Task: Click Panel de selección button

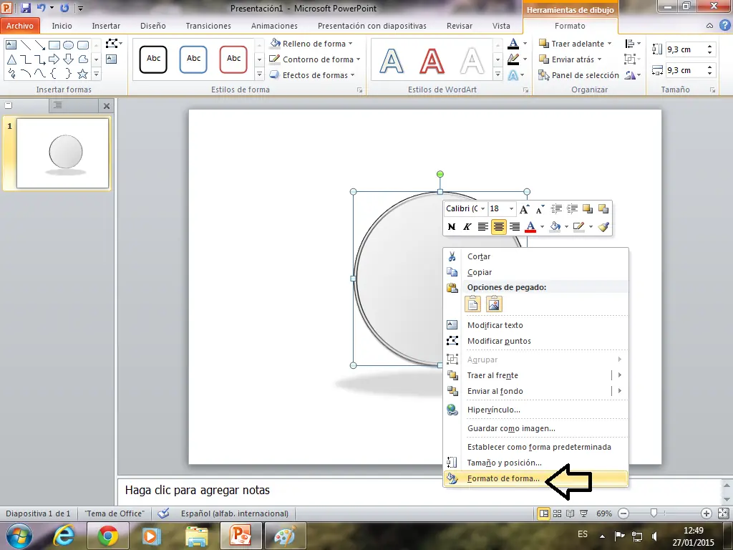Action: [x=578, y=74]
